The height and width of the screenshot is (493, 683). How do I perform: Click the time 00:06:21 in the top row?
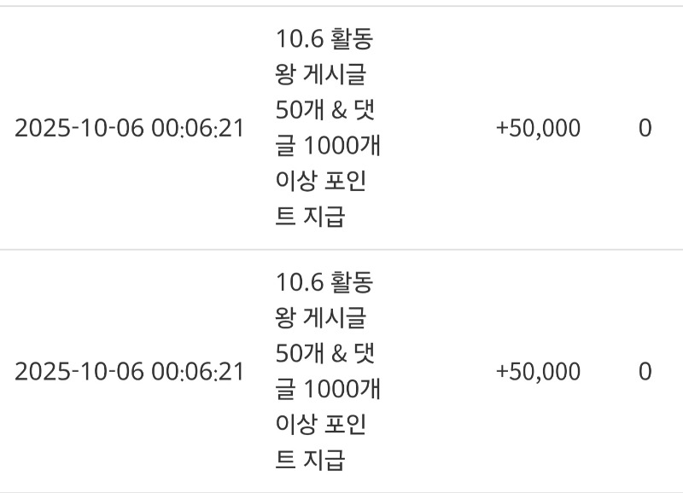[x=197, y=129]
